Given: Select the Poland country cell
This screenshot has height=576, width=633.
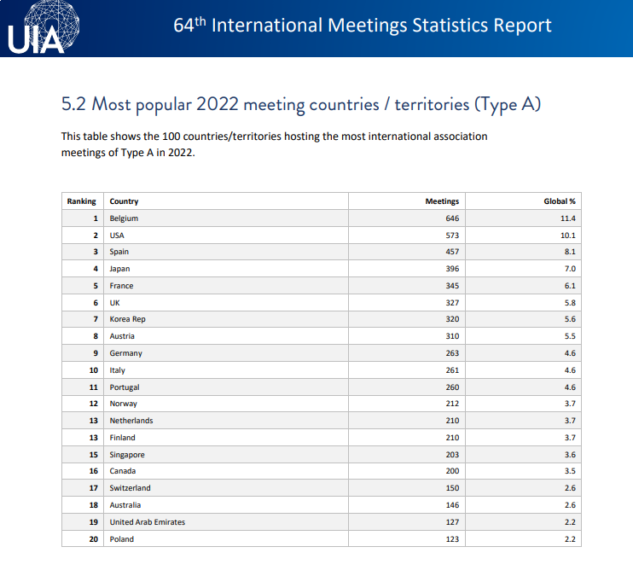Looking at the screenshot, I should (122, 538).
